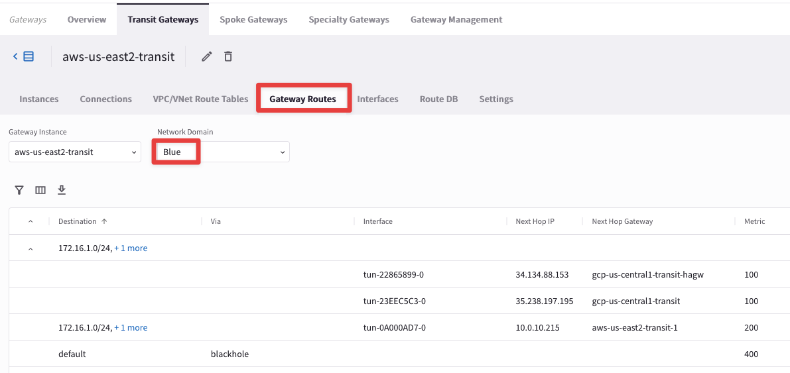Open the Route DB tab
Screen dimensions: 790x373
(438, 99)
